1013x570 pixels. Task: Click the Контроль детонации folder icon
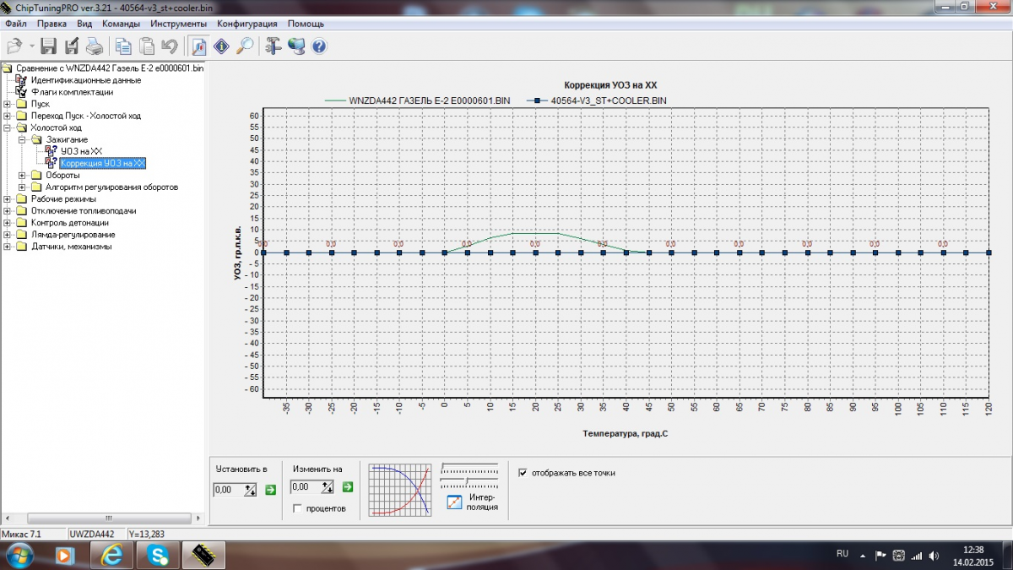coord(21,222)
